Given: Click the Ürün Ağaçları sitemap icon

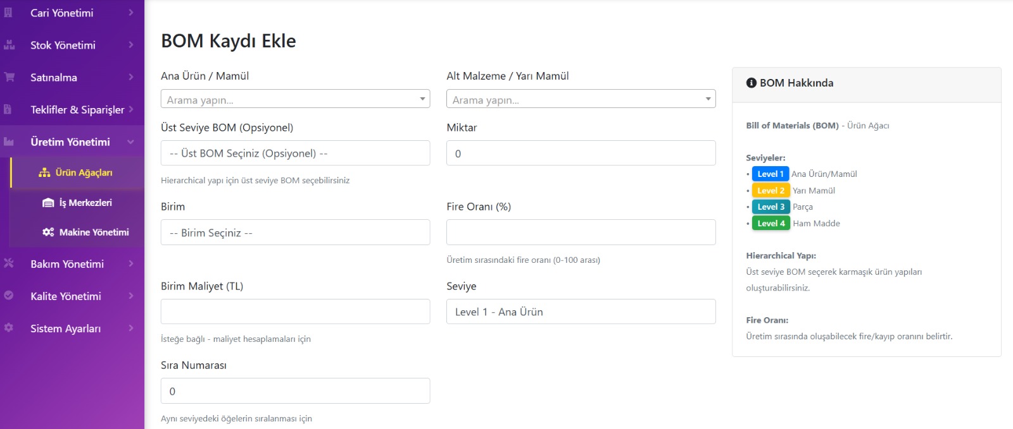Looking at the screenshot, I should pos(44,172).
